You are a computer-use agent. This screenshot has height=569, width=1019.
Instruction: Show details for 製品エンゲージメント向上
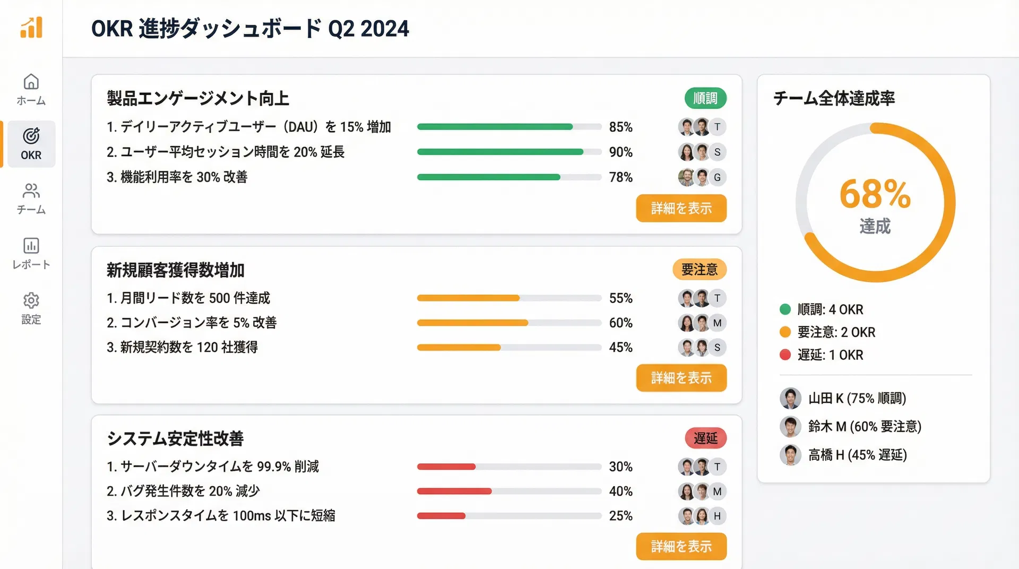(x=681, y=209)
